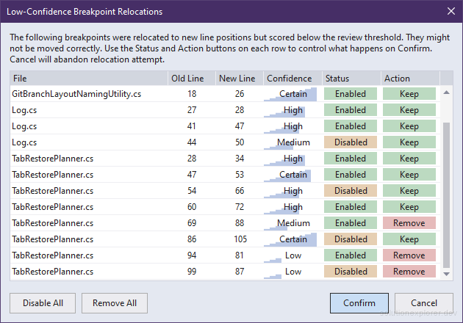The height and width of the screenshot is (323, 463).
Task: Click the scrollbar down arrow
Action: tap(447, 274)
